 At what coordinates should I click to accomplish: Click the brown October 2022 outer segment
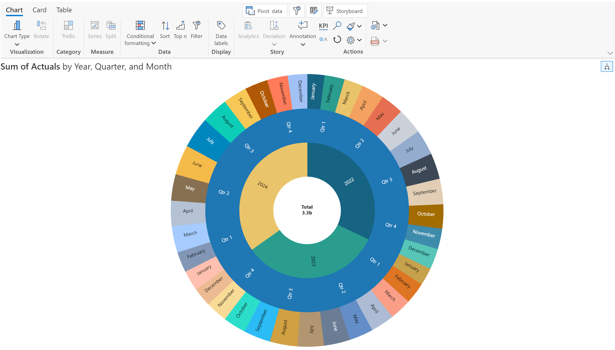[x=426, y=214]
